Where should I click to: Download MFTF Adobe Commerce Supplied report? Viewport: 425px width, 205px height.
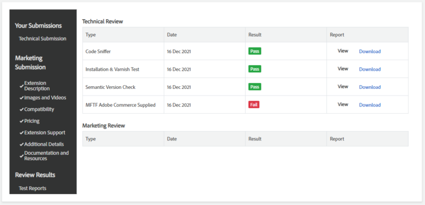(x=370, y=105)
